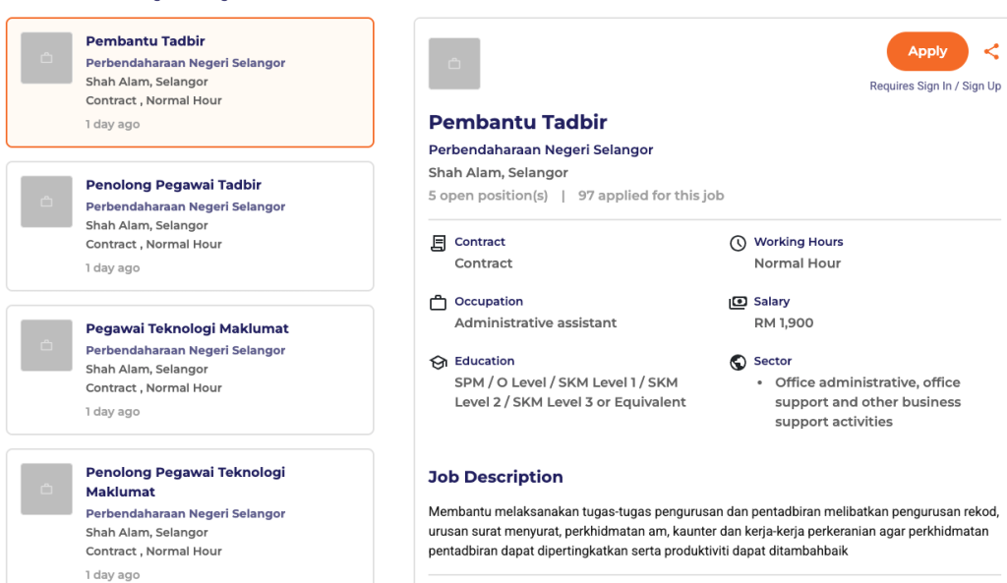Viewport: 1007px width, 583px height.
Task: Click the Working Hours clock icon
Action: click(x=738, y=243)
